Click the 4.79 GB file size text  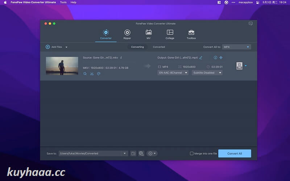123,68
